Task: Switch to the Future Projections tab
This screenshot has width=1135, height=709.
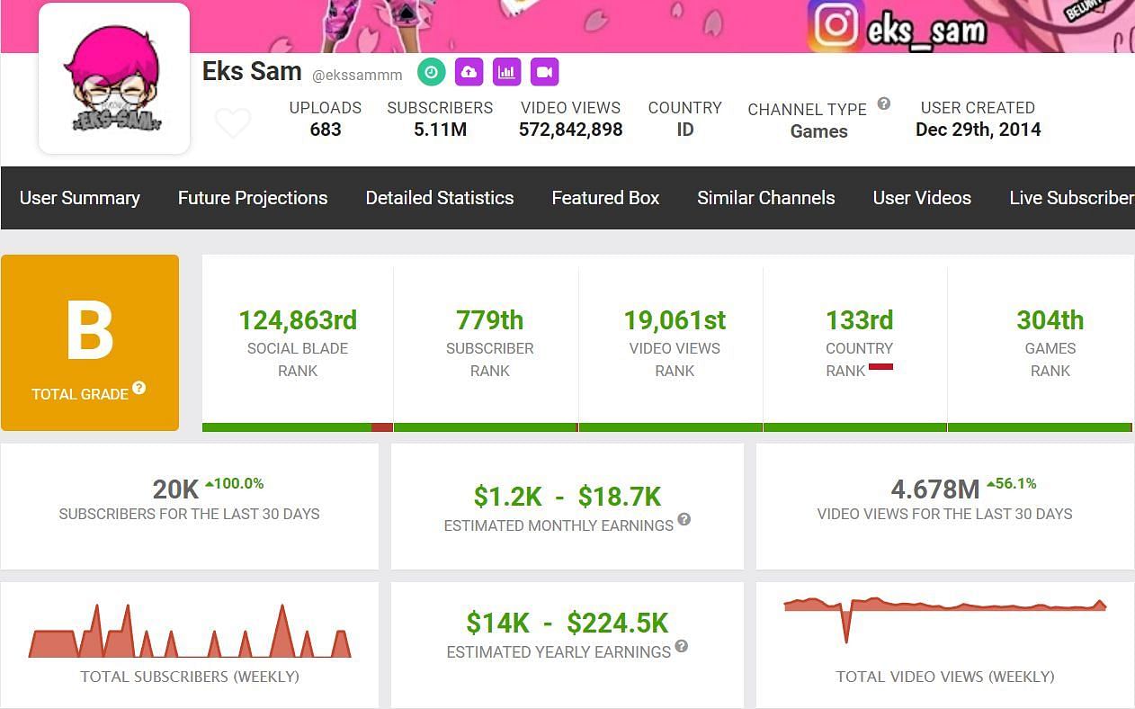Action: pyautogui.click(x=253, y=198)
